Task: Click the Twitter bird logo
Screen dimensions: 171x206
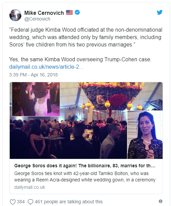Action: [x=160, y=12]
